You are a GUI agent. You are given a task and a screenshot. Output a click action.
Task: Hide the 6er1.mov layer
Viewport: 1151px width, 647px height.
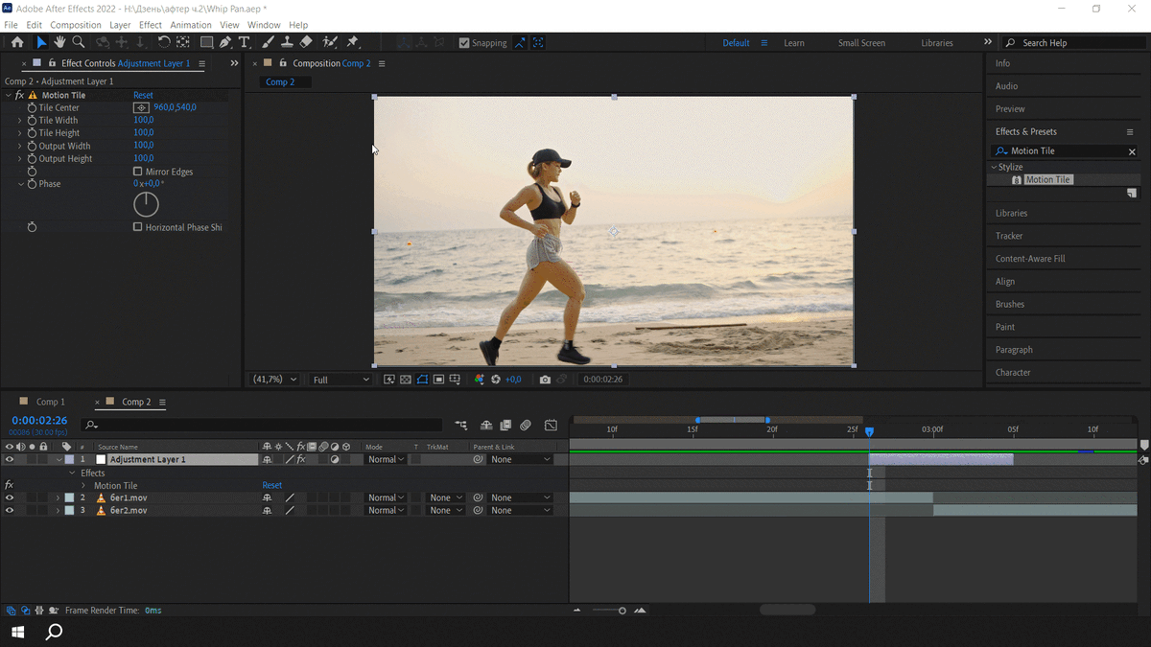tap(10, 498)
